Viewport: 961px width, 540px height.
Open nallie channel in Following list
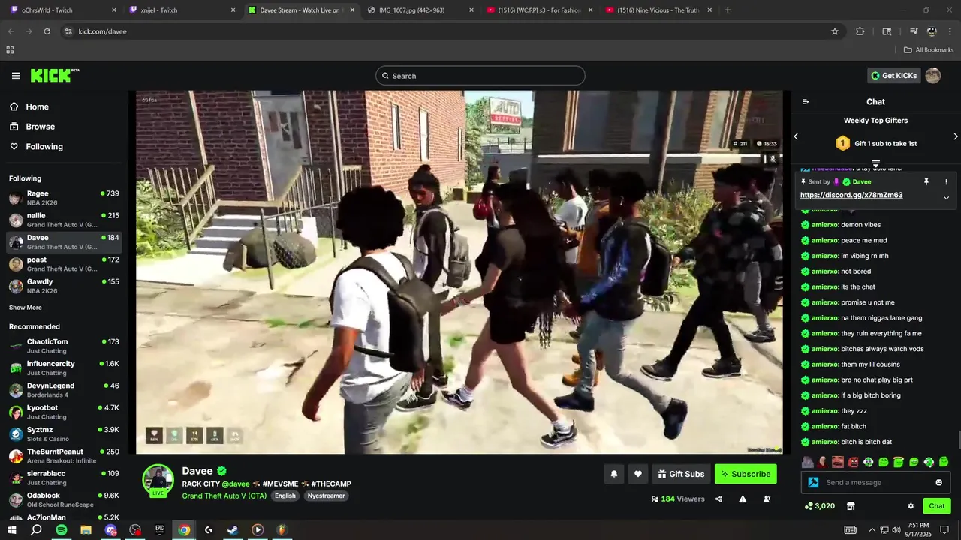[64, 220]
